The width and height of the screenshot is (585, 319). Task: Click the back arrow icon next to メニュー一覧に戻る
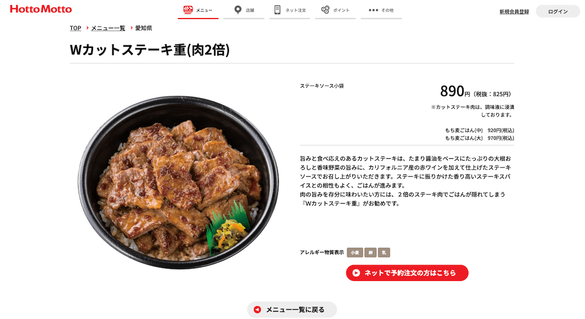(257, 310)
